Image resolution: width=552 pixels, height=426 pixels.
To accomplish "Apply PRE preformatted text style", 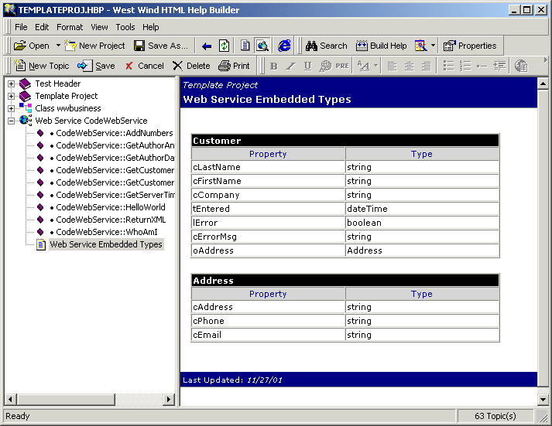I will click(342, 66).
